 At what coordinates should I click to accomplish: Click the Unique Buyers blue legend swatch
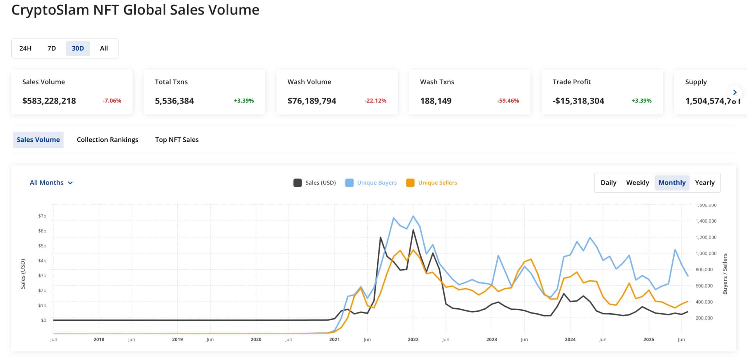pyautogui.click(x=349, y=183)
